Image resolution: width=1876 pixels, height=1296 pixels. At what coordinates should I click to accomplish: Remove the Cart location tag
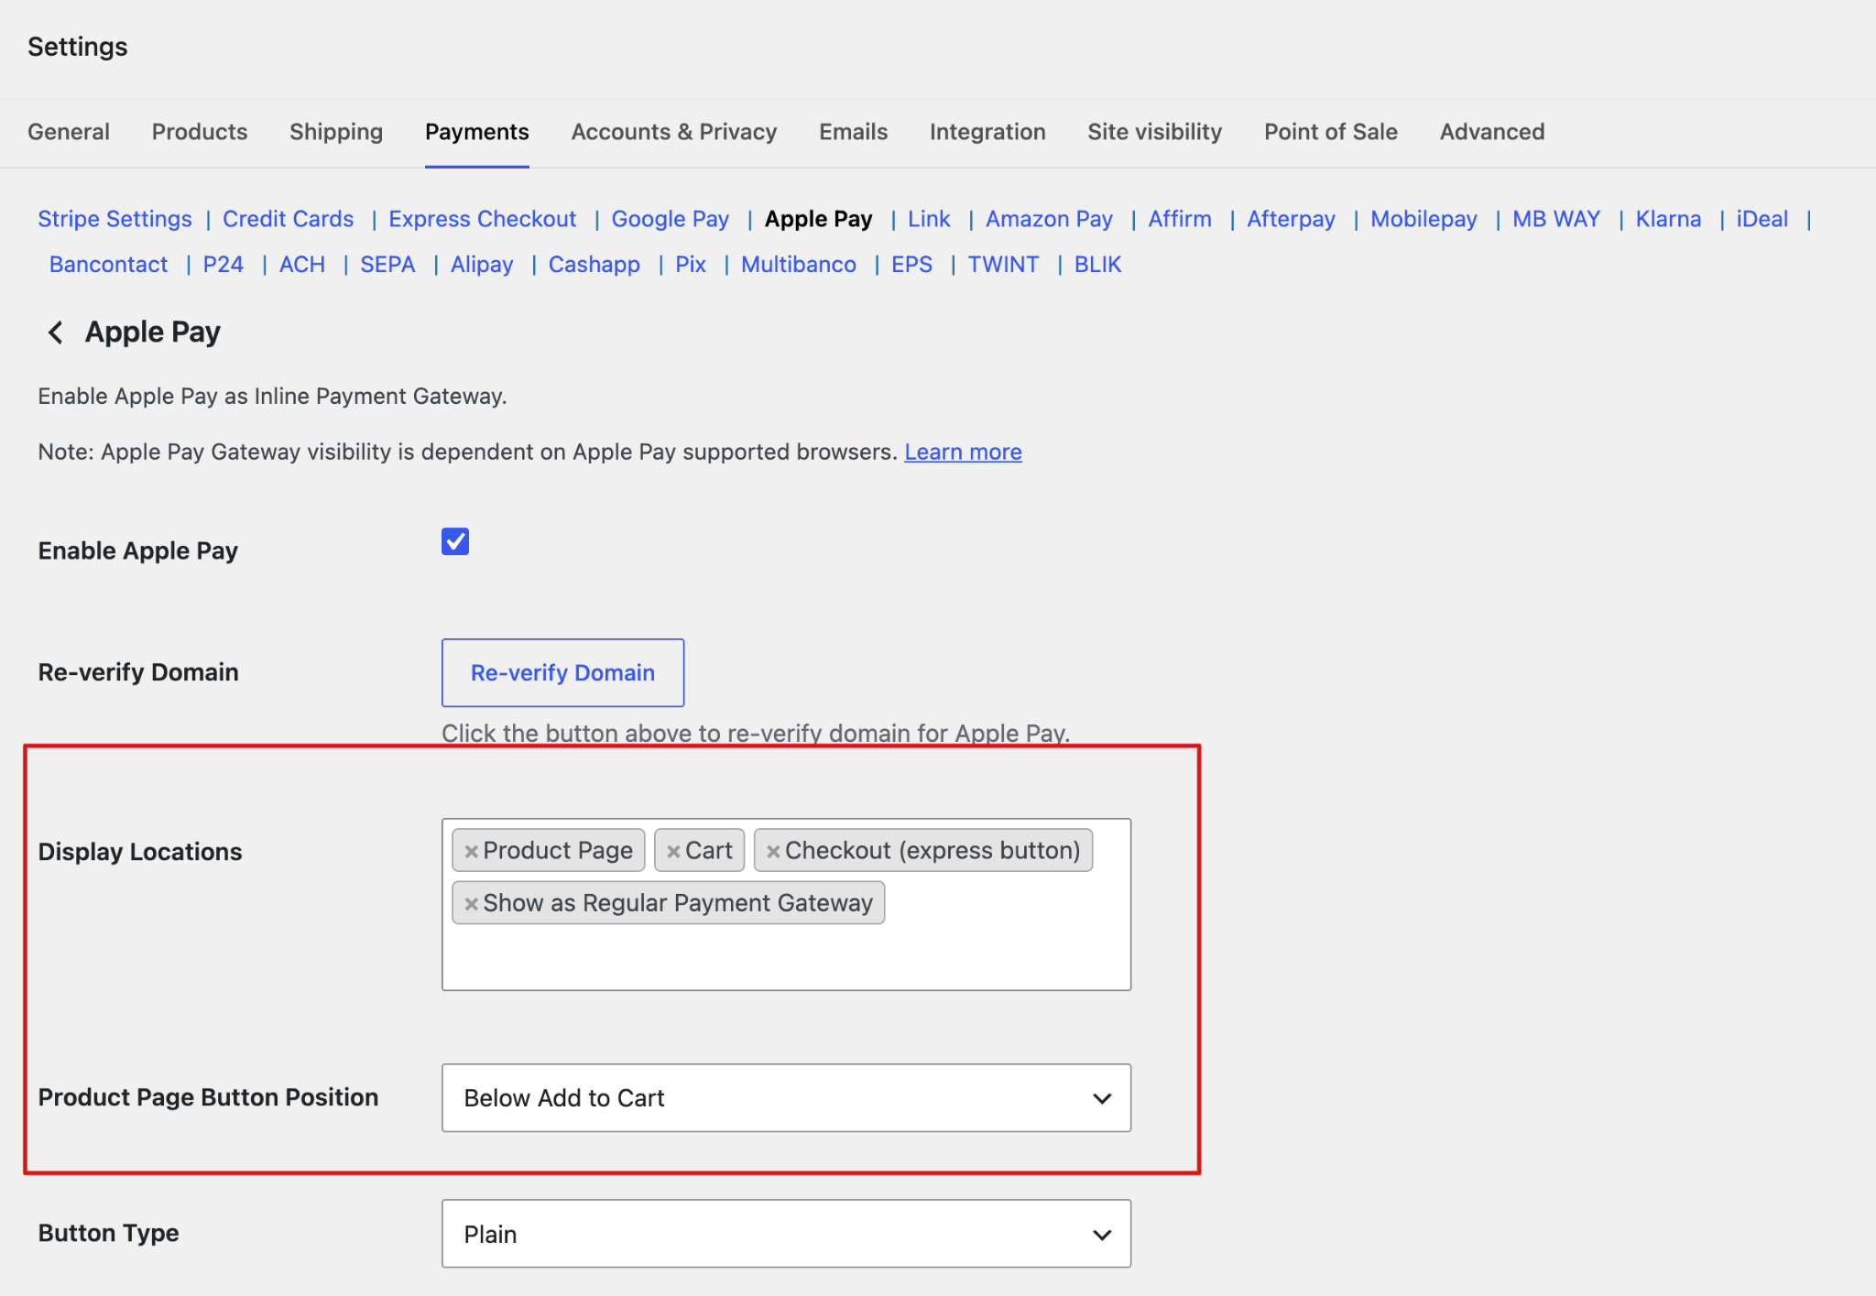673,852
